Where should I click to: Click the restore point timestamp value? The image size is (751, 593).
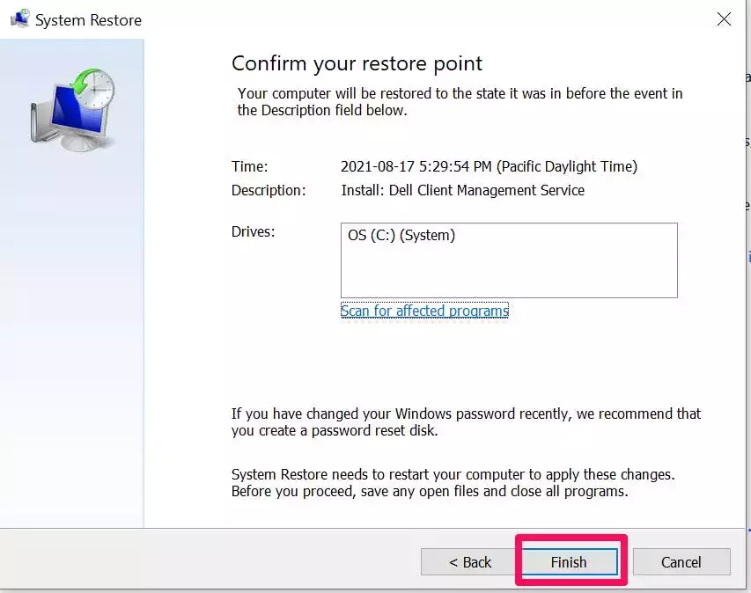(x=489, y=166)
